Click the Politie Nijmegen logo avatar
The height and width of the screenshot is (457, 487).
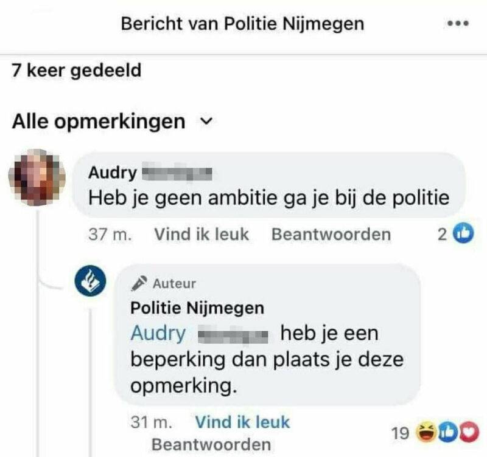91,284
